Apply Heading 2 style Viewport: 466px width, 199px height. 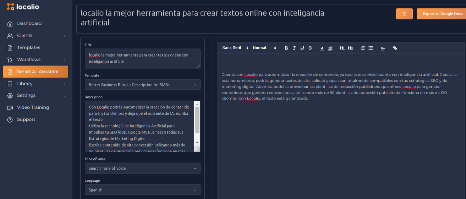tap(350, 48)
